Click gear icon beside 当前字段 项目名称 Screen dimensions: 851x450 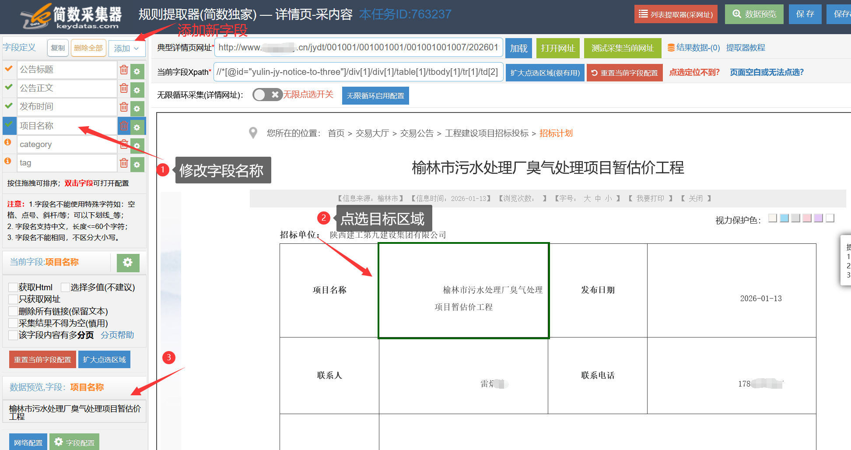click(x=128, y=263)
